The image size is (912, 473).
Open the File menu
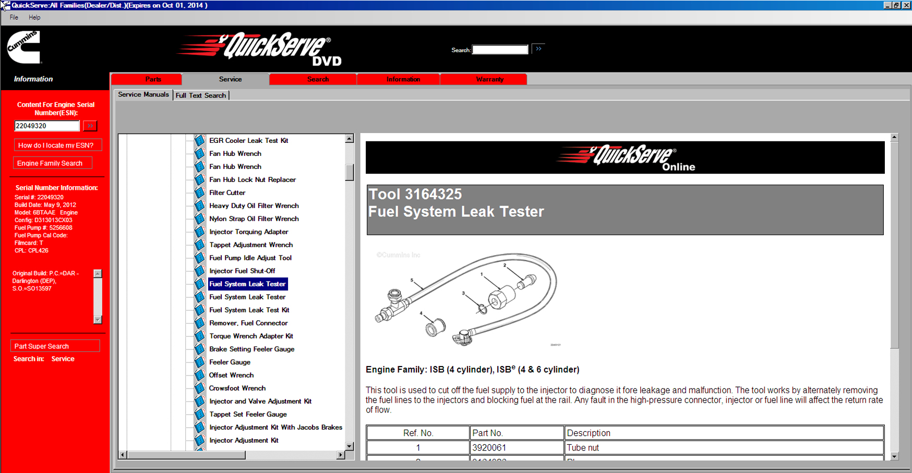(14, 17)
